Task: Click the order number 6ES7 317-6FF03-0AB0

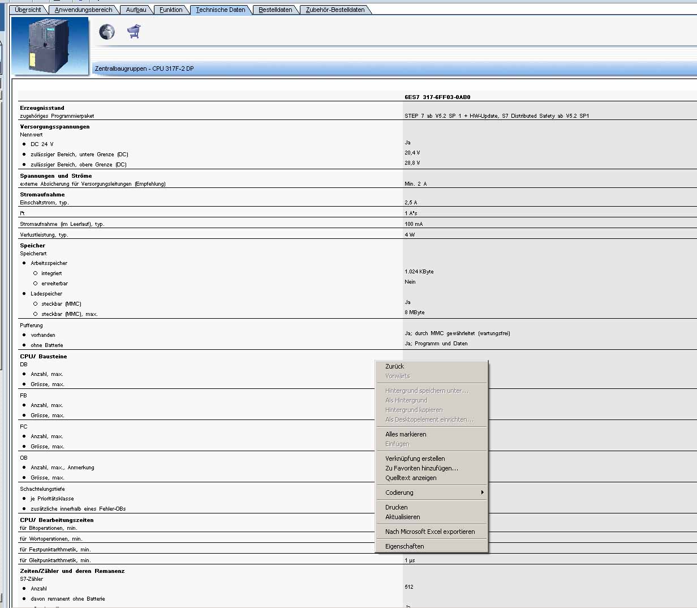Action: [x=437, y=97]
